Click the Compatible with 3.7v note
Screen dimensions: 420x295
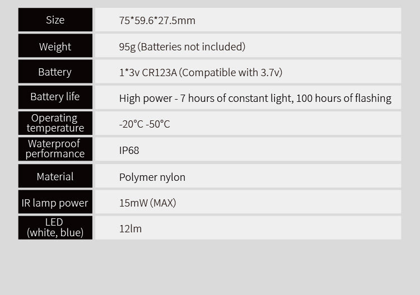click(x=231, y=73)
